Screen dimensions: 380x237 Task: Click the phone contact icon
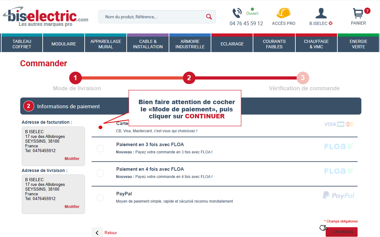(x=237, y=13)
